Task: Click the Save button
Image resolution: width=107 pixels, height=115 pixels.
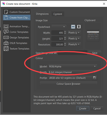Action: pos(95,53)
